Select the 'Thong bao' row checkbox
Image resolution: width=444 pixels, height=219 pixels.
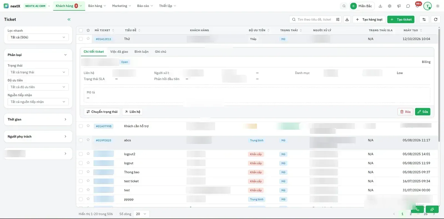(x=81, y=172)
